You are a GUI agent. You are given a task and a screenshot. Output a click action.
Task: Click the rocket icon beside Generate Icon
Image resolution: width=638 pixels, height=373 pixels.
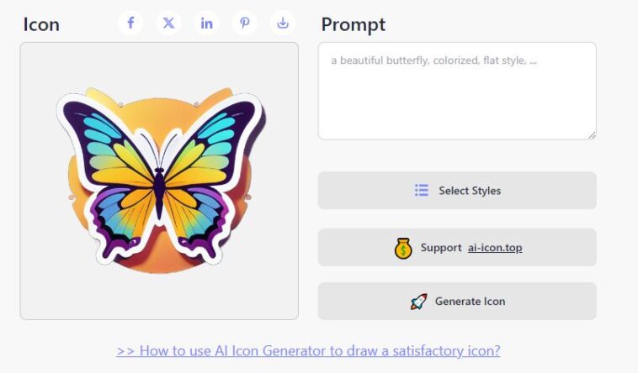coord(418,302)
